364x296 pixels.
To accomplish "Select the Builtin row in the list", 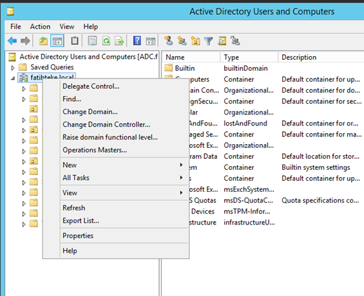I will tap(185, 68).
